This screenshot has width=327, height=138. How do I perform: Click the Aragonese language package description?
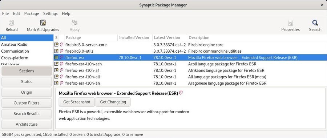227,83
